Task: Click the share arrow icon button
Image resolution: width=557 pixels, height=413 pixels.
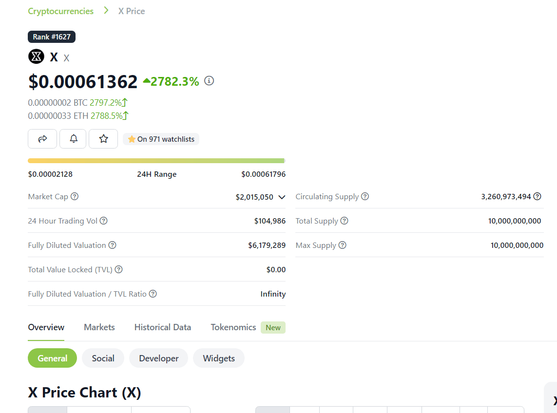Action: [42, 139]
